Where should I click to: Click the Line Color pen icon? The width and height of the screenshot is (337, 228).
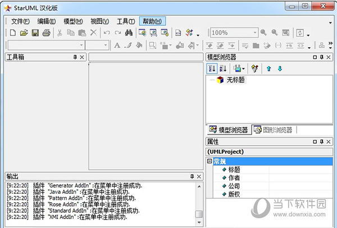(x=128, y=45)
